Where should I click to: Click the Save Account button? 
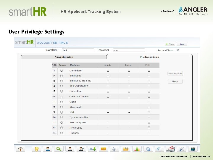click(175, 73)
